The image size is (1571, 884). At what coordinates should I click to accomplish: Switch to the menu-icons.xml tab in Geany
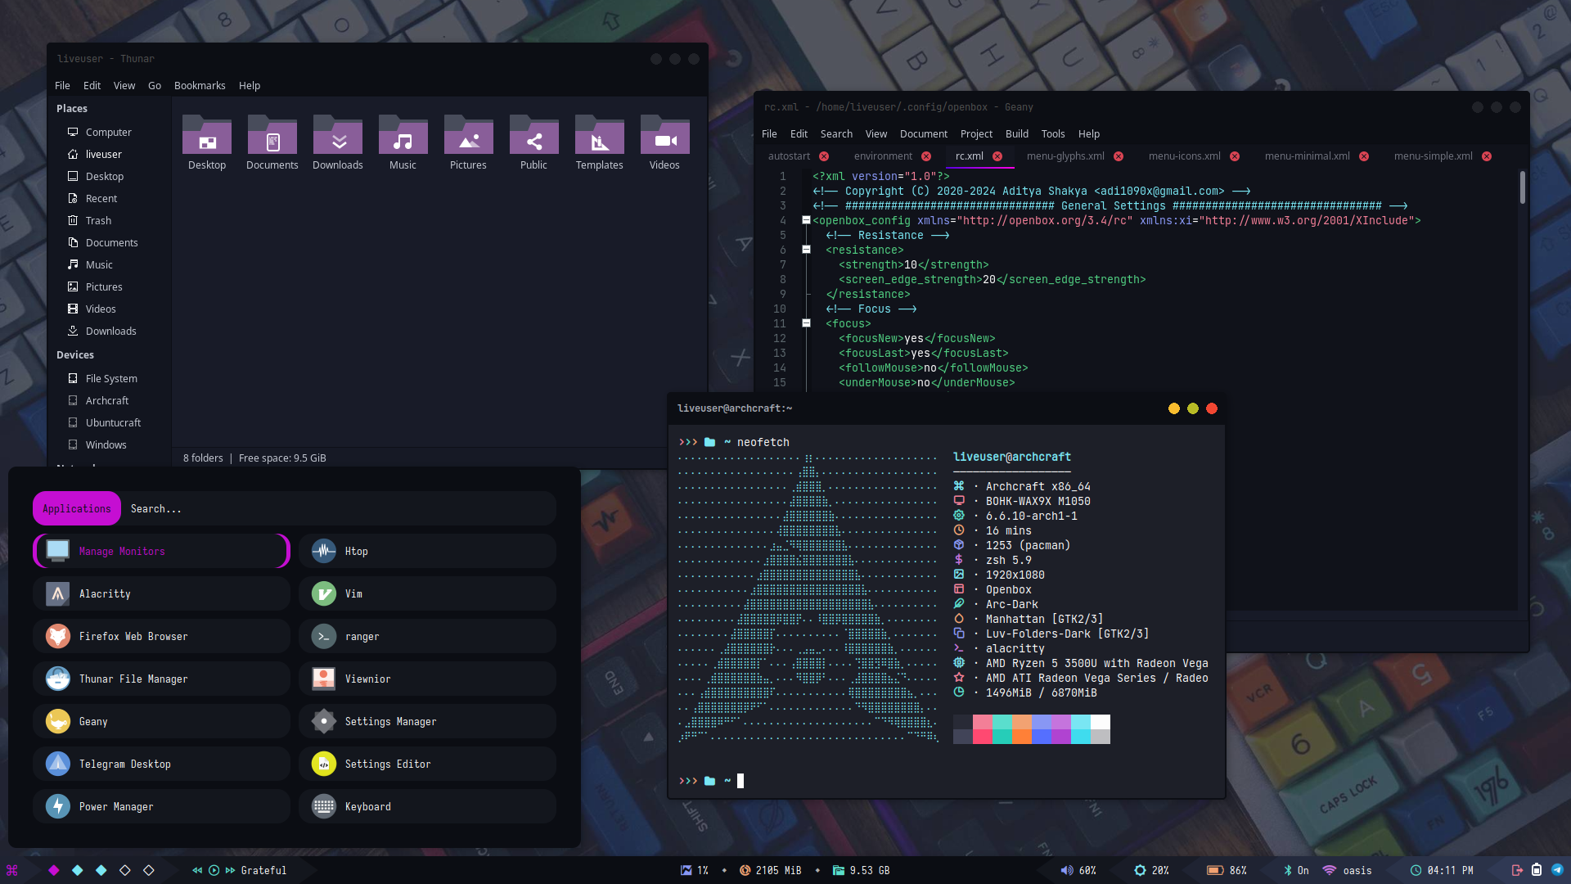(1184, 156)
